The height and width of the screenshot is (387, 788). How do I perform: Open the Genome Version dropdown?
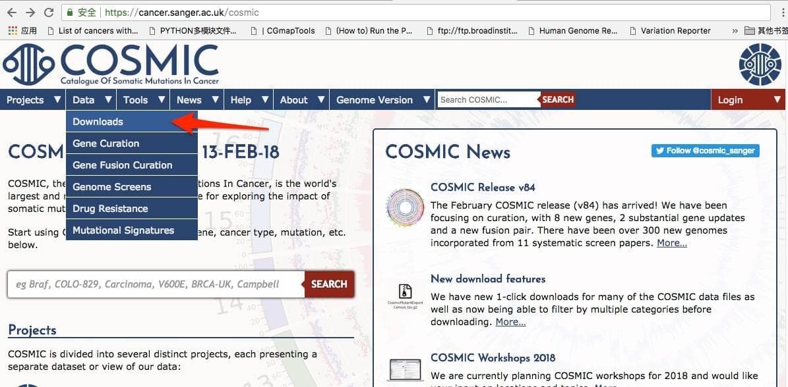pyautogui.click(x=382, y=100)
